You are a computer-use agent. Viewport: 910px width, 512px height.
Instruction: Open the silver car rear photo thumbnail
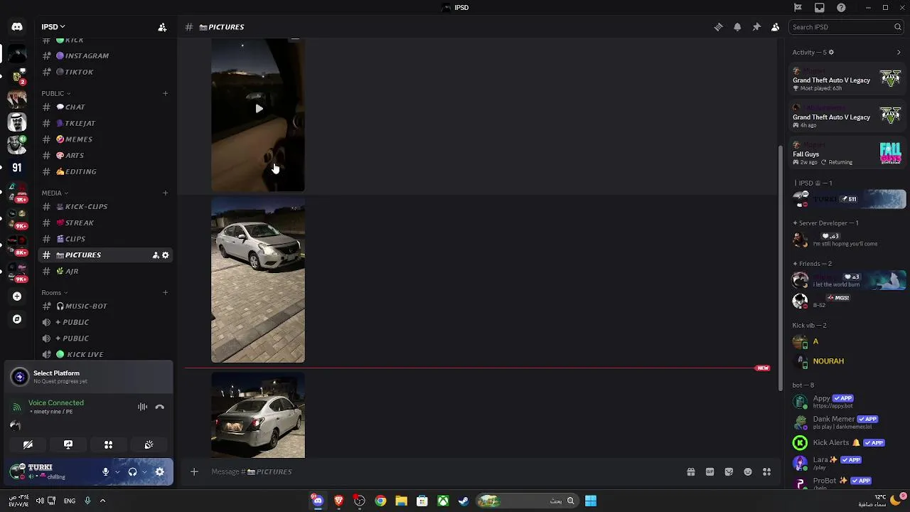[x=258, y=415]
